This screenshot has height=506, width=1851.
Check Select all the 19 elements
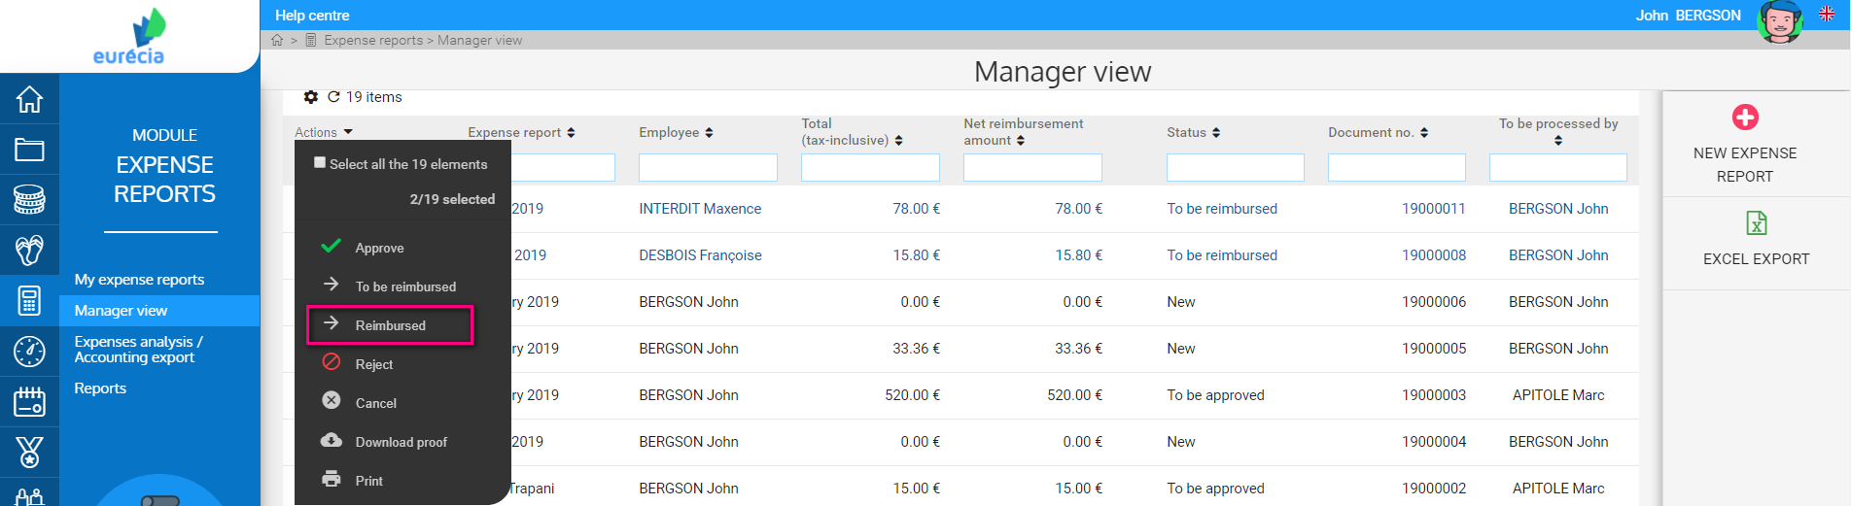[320, 162]
